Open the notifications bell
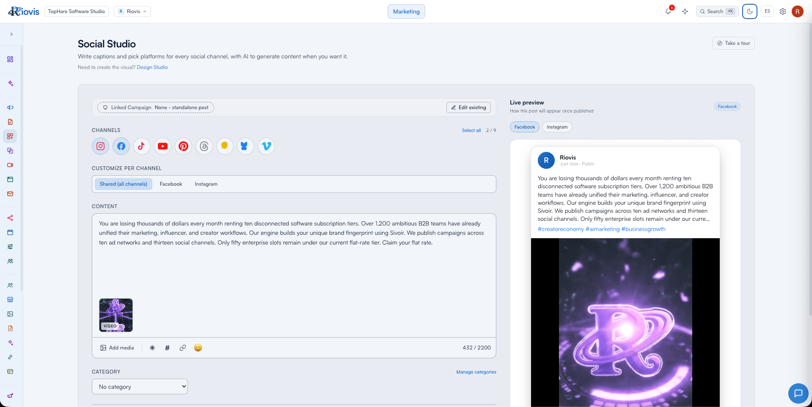 (668, 11)
